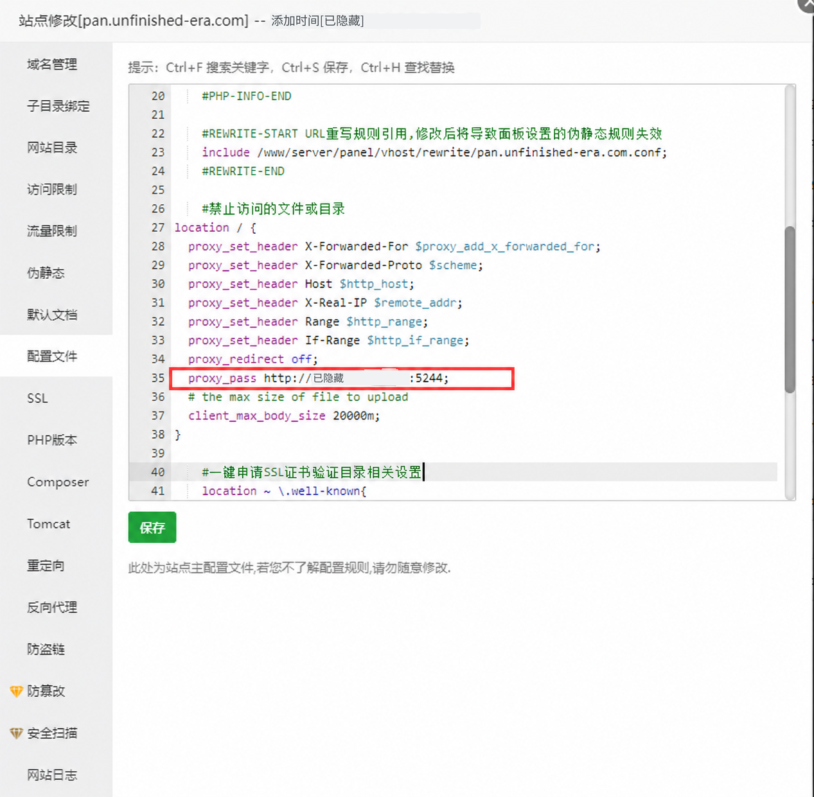The image size is (814, 797).
Task: Click the $http_range variable
Action: 384,322
